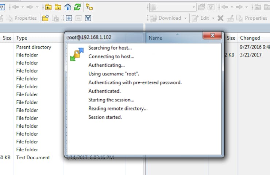Go to root directory in left panel
The width and height of the screenshot is (270, 175).
coord(58,7)
